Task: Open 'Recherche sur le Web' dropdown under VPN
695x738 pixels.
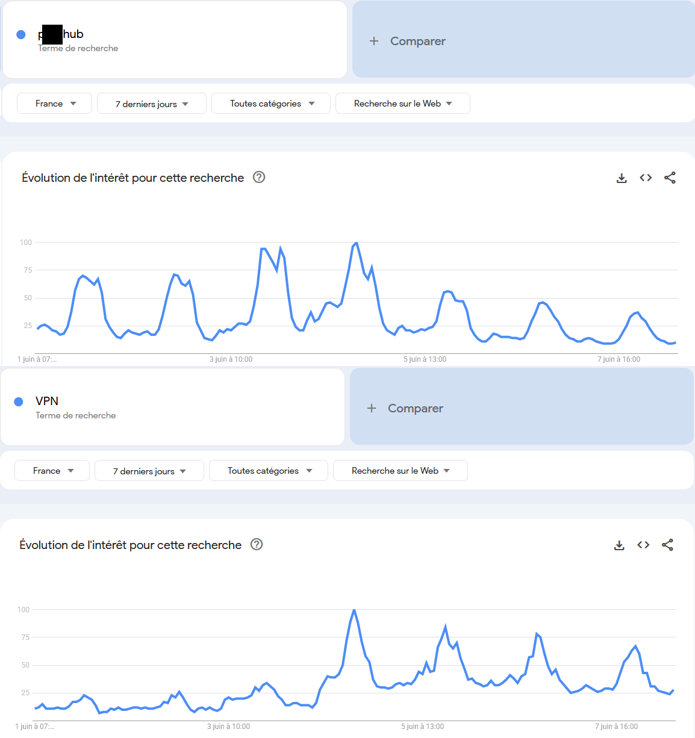Action: pyautogui.click(x=400, y=471)
